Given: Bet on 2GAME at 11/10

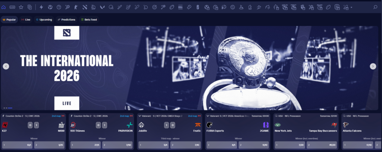Looking at the screenshot, I should (254, 145).
